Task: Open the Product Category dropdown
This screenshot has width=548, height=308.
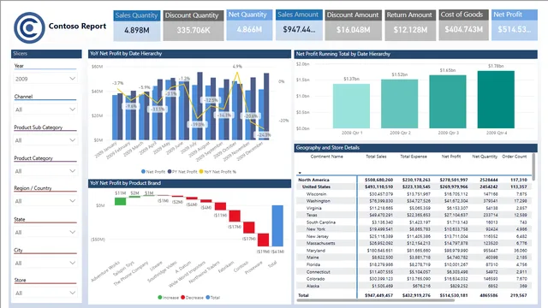Action: click(45, 171)
